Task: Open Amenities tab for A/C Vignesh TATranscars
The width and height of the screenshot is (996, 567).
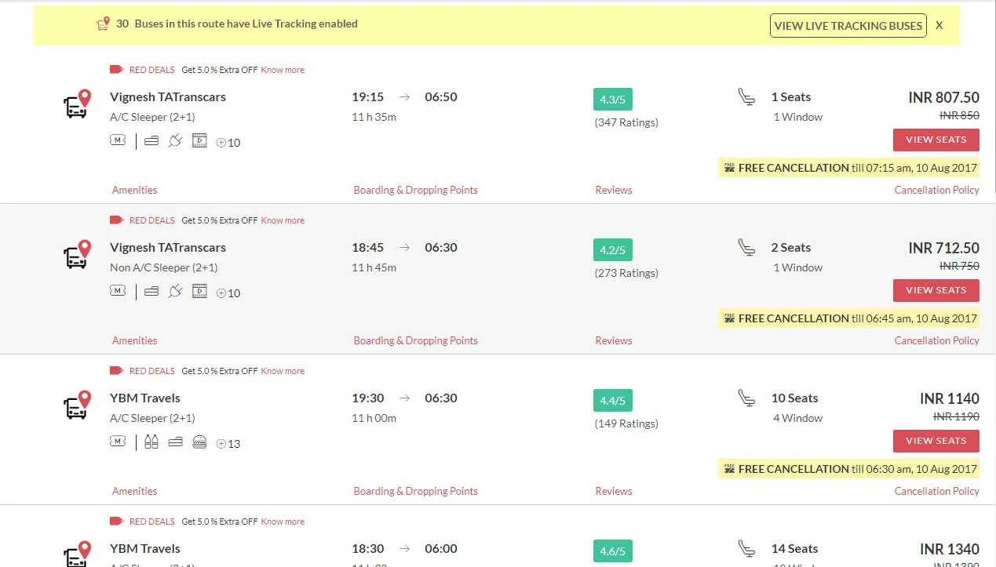Action: click(x=134, y=190)
